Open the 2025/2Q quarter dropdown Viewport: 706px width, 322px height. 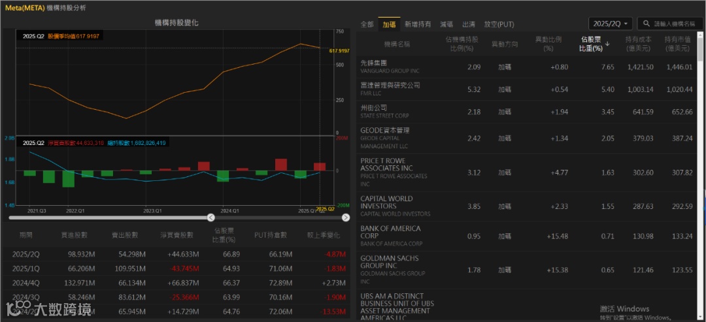611,24
